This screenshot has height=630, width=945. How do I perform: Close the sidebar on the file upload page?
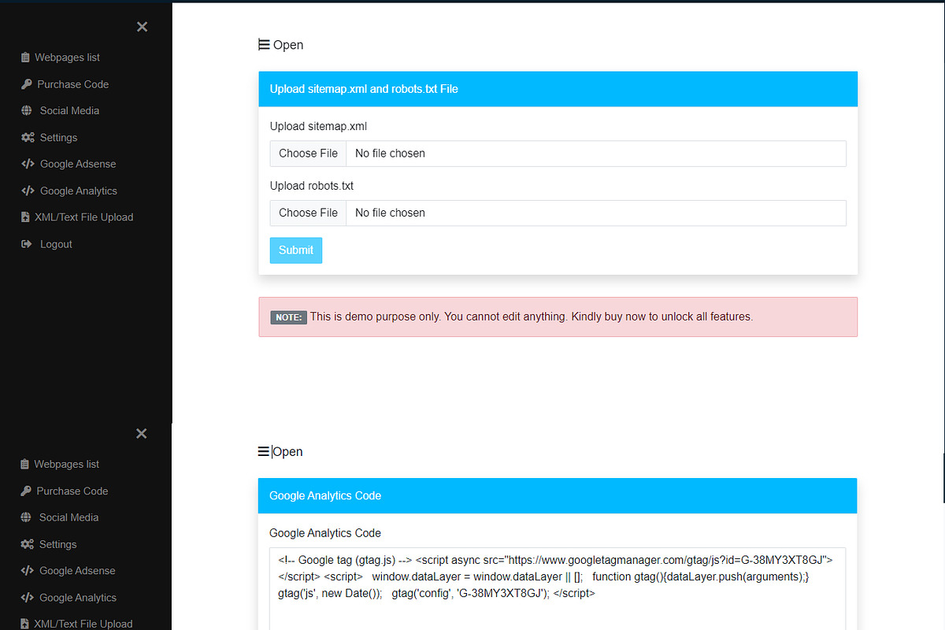[x=142, y=27]
